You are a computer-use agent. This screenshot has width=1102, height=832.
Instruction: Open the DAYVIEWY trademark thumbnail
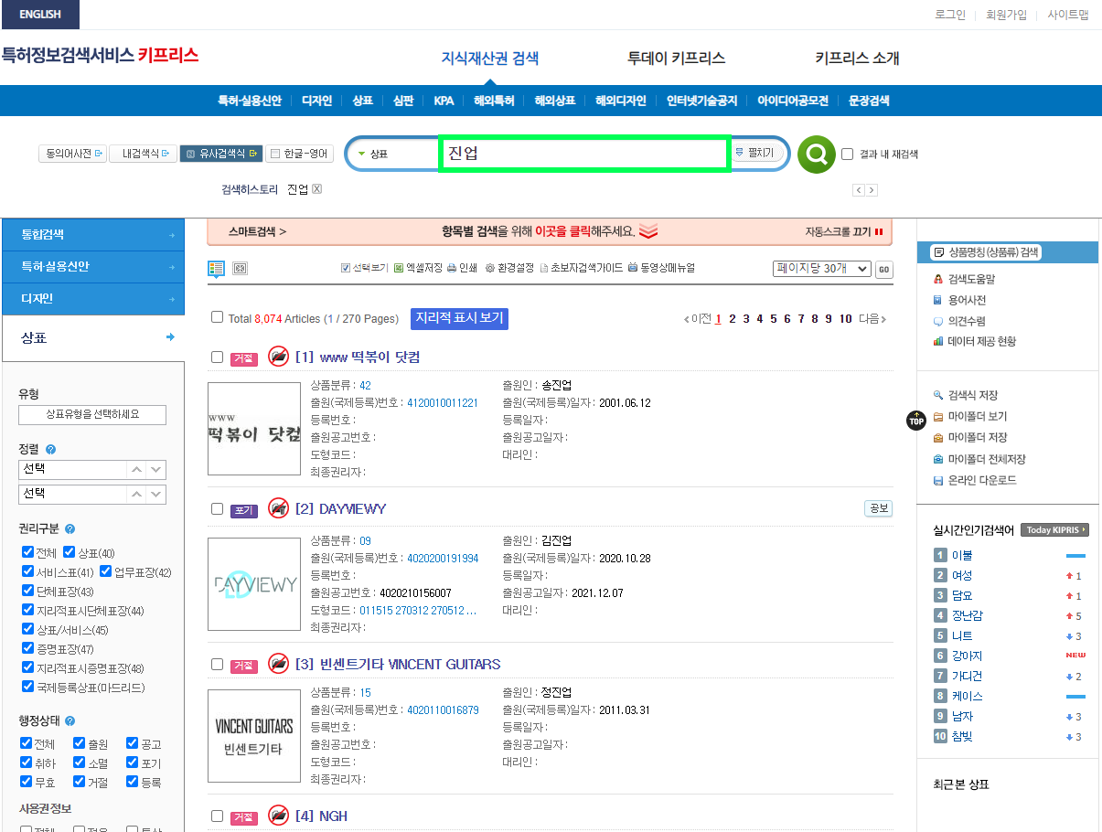254,584
